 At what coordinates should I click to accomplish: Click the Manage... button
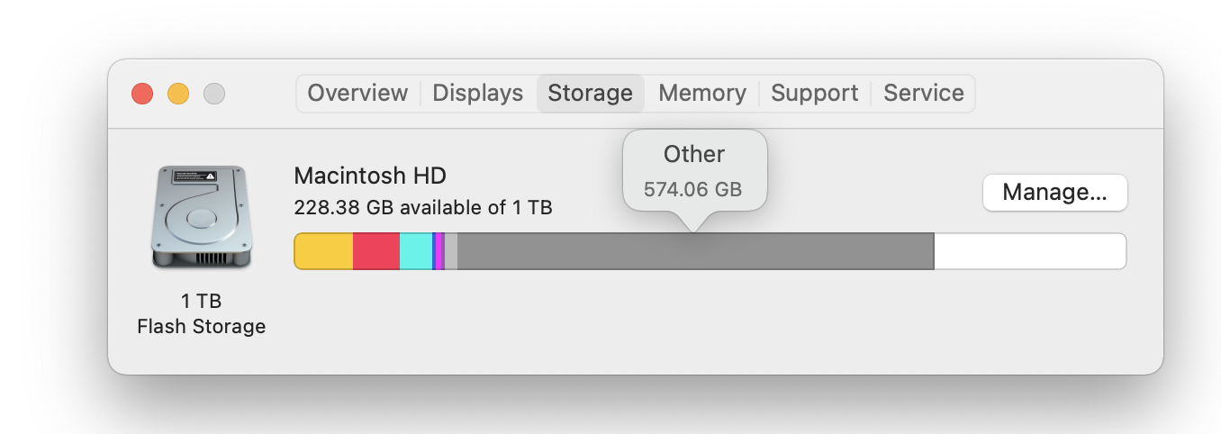tap(1054, 193)
